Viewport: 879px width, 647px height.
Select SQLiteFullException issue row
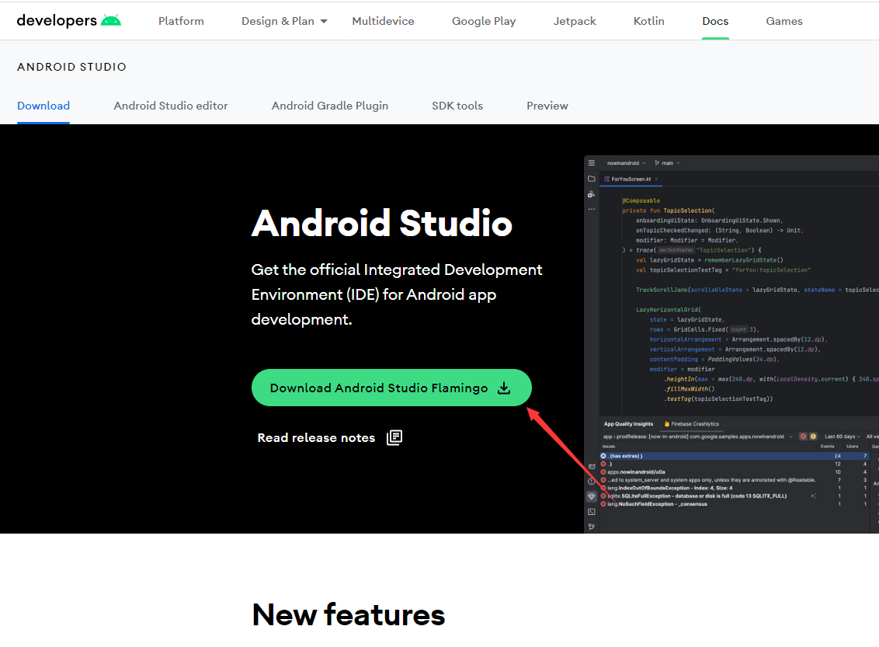735,496
